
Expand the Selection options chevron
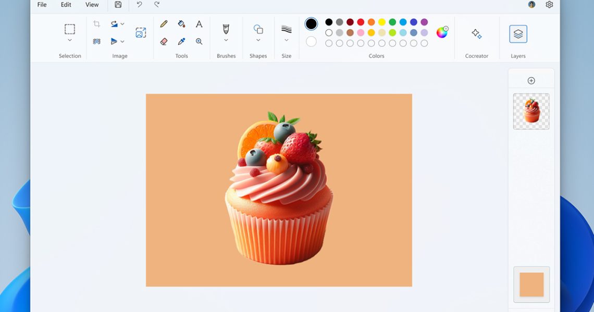70,40
